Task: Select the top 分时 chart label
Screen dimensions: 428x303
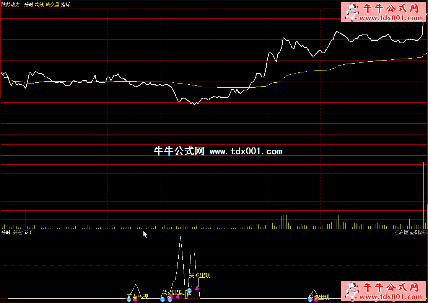Action: (28, 4)
